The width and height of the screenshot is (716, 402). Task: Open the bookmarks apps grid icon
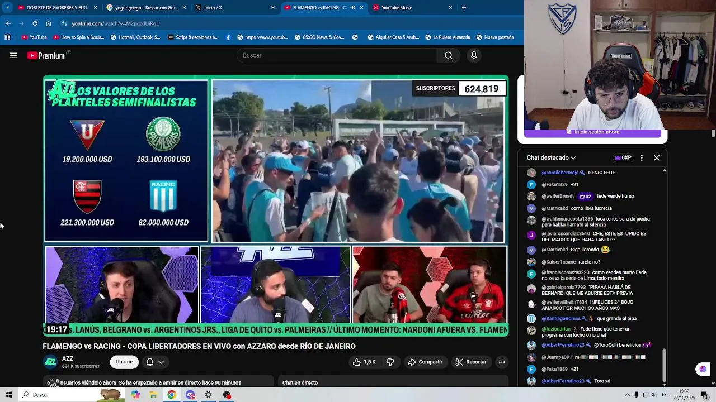(7, 37)
